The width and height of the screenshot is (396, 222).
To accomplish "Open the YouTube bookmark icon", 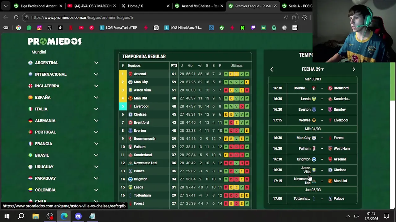I will point(81,28).
